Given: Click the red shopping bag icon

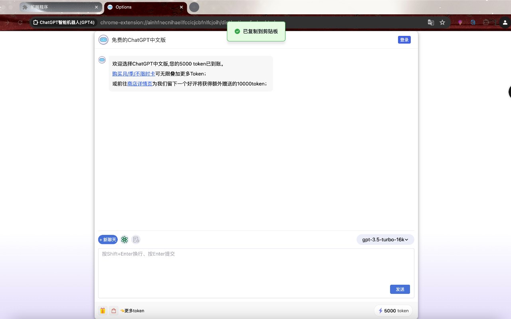Looking at the screenshot, I should [x=114, y=311].
